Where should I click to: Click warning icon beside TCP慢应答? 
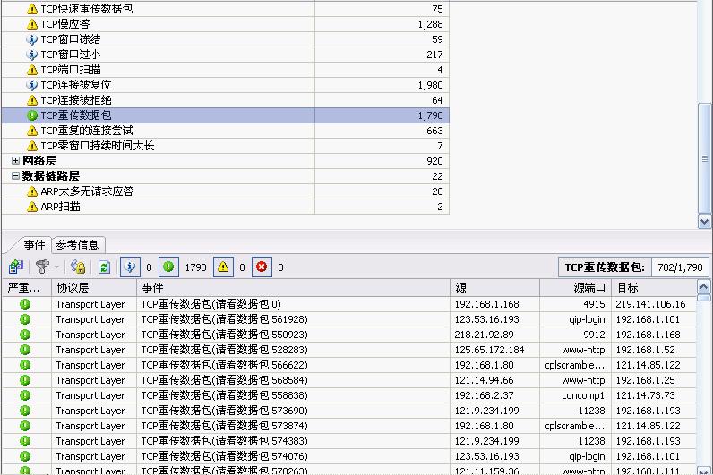[x=32, y=24]
